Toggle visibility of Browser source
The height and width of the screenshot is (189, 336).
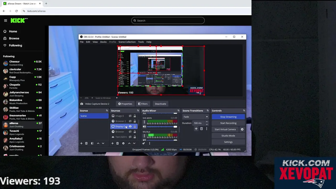pos(130,132)
